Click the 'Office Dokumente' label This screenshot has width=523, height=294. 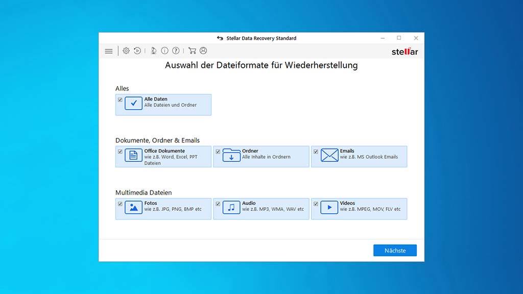coord(164,151)
